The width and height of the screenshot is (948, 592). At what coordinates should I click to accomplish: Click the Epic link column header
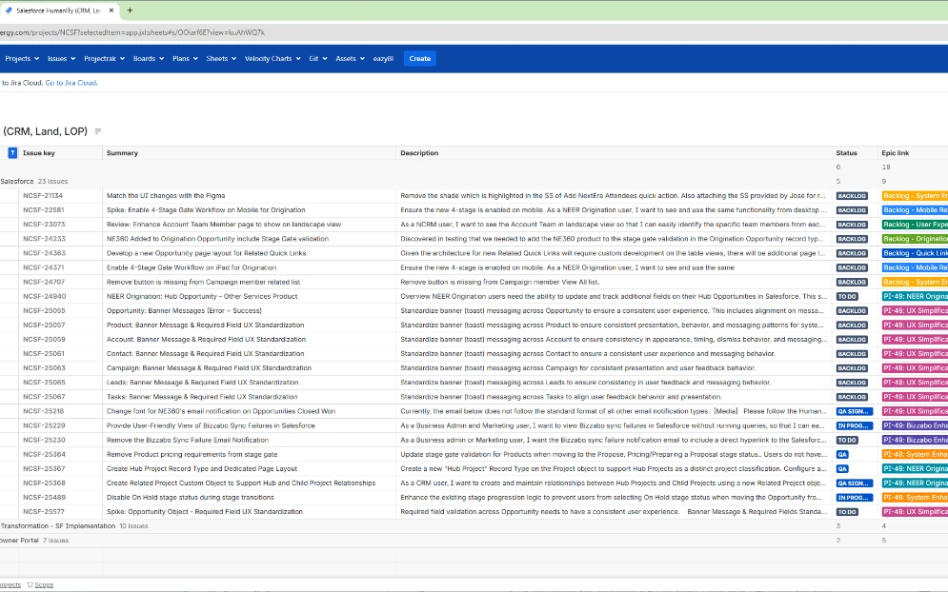(x=896, y=153)
